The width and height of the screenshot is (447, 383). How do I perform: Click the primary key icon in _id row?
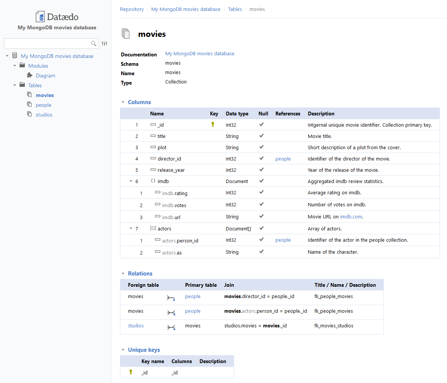tap(213, 124)
